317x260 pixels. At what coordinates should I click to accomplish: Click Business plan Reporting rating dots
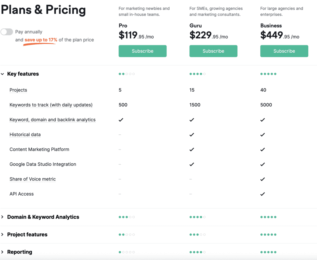click(268, 252)
